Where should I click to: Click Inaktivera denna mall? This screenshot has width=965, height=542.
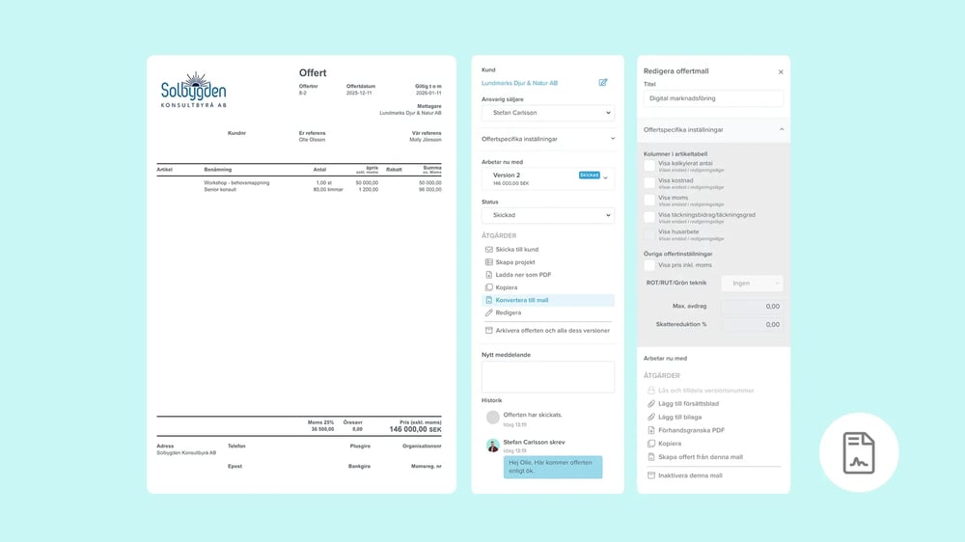[x=689, y=475]
